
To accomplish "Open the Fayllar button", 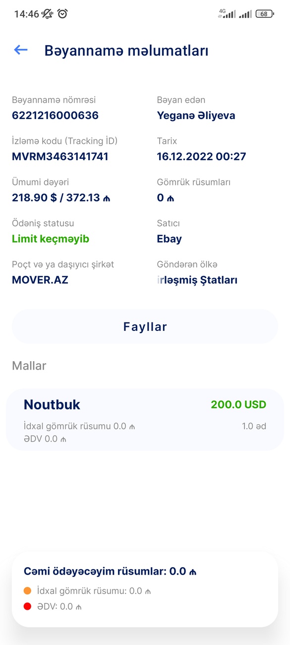I will point(145,326).
